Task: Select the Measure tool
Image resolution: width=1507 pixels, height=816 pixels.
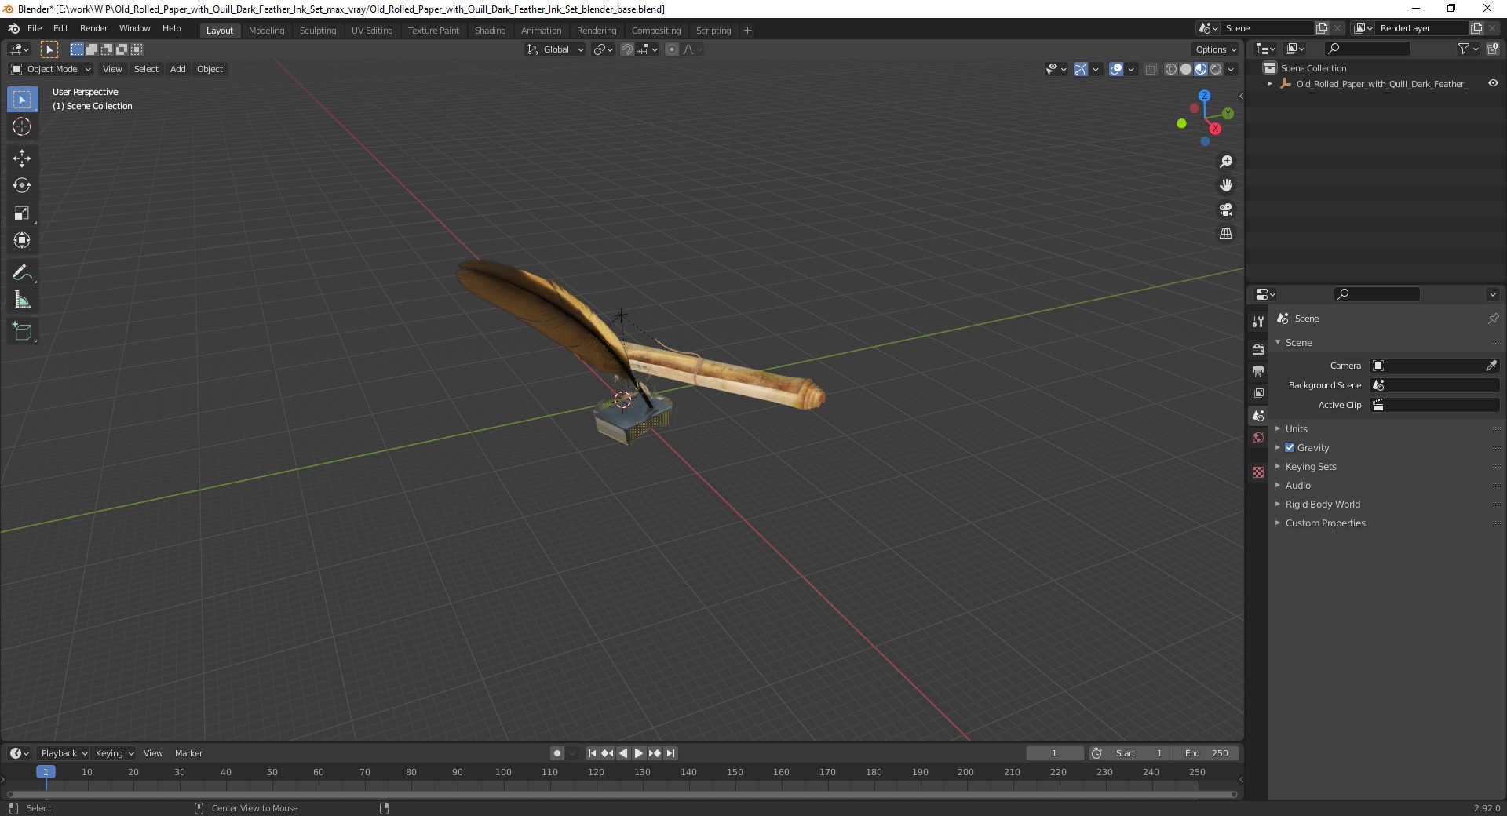Action: click(22, 301)
